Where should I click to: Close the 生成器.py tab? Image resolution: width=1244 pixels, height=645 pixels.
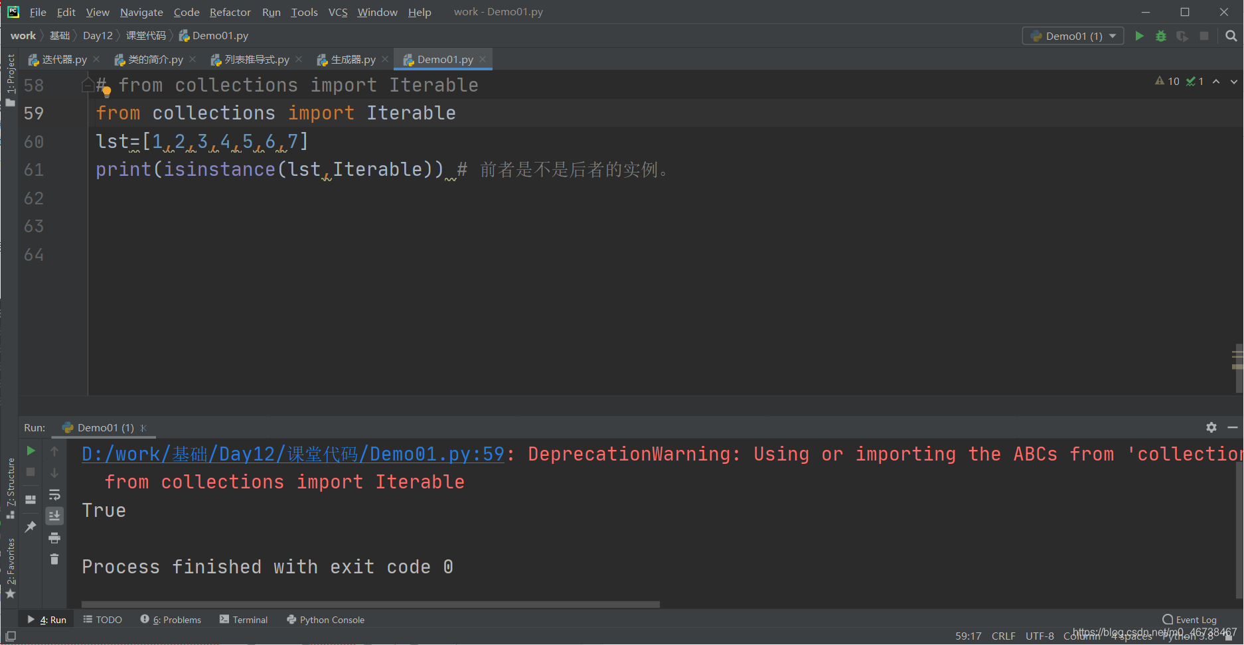point(385,59)
